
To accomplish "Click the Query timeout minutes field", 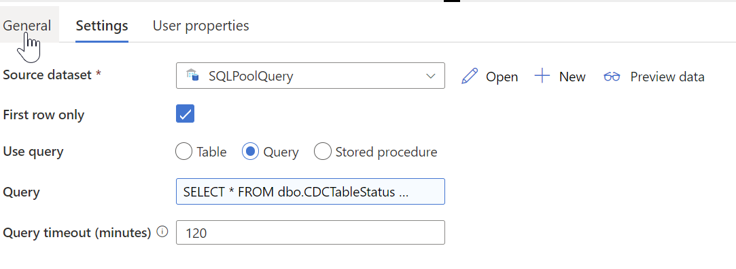I will coord(311,232).
